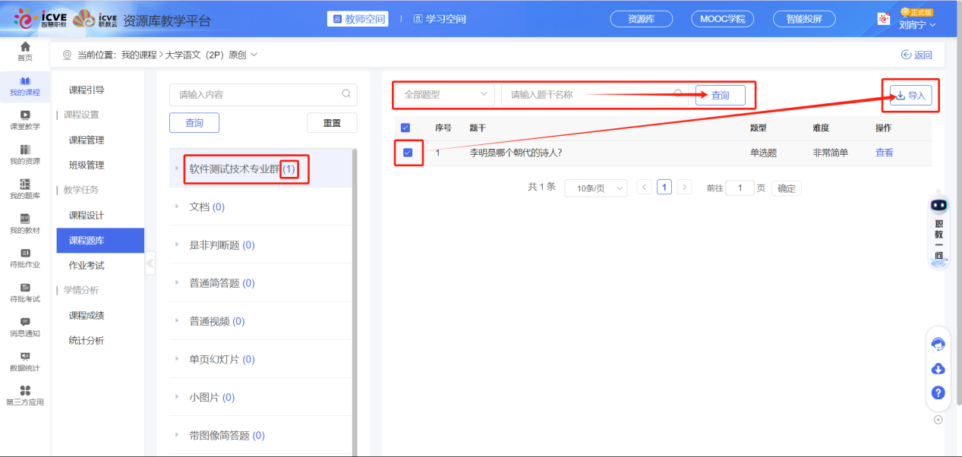
Task: Switch to 学习空间 tab
Action: [x=440, y=19]
